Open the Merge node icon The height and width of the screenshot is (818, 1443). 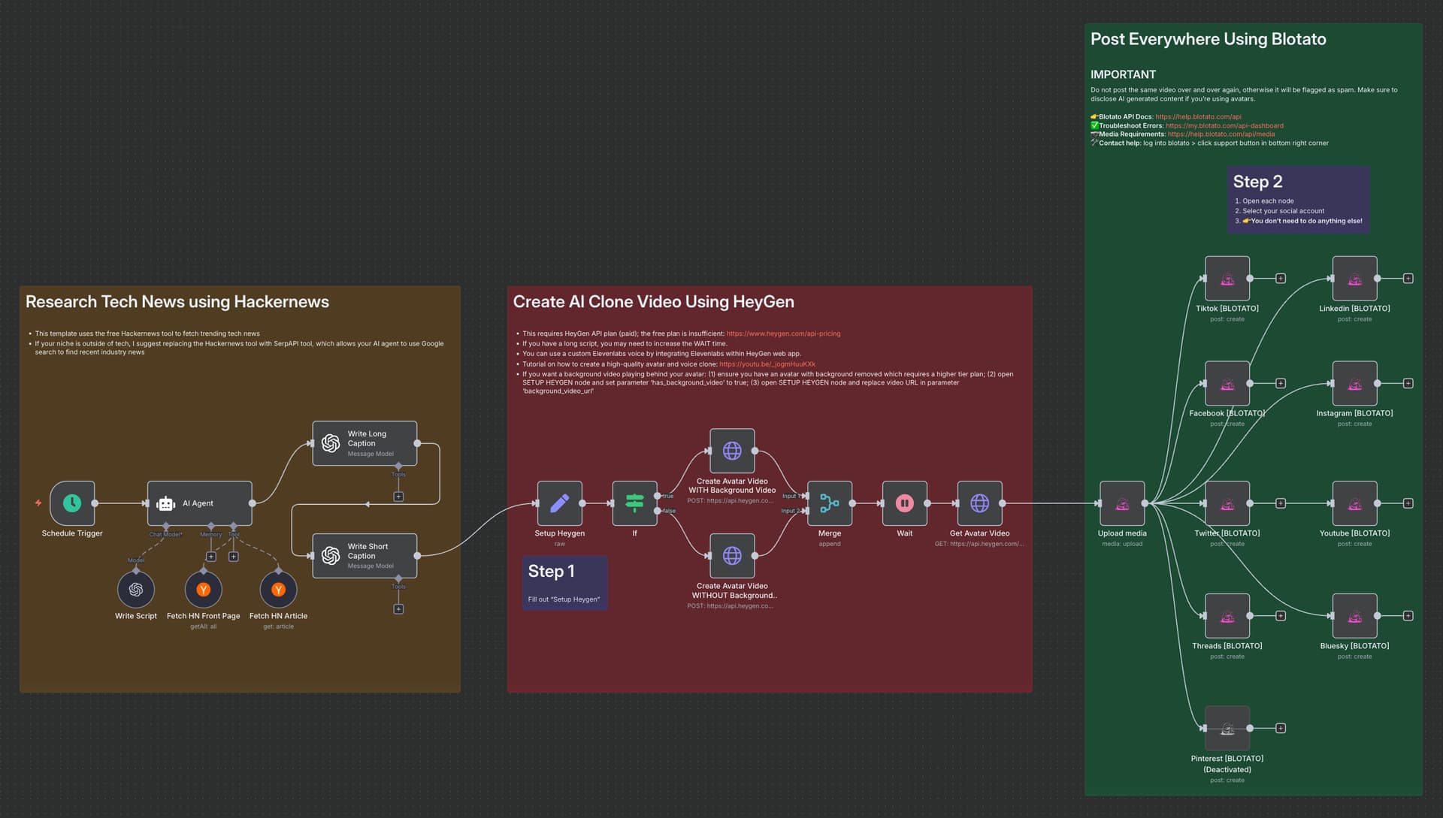pos(829,503)
